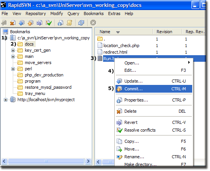The height and width of the screenshot is (171, 210).
Task: Select the restore_mysql_password folder
Action: pos(48,87)
